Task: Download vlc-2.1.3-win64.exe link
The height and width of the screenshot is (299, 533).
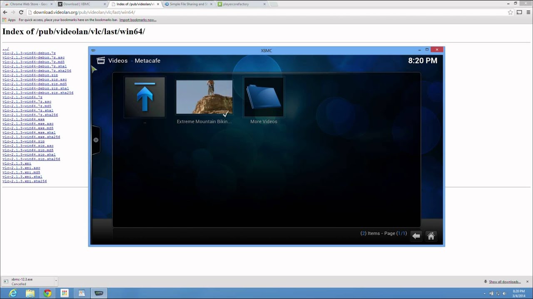Action: tap(23, 119)
